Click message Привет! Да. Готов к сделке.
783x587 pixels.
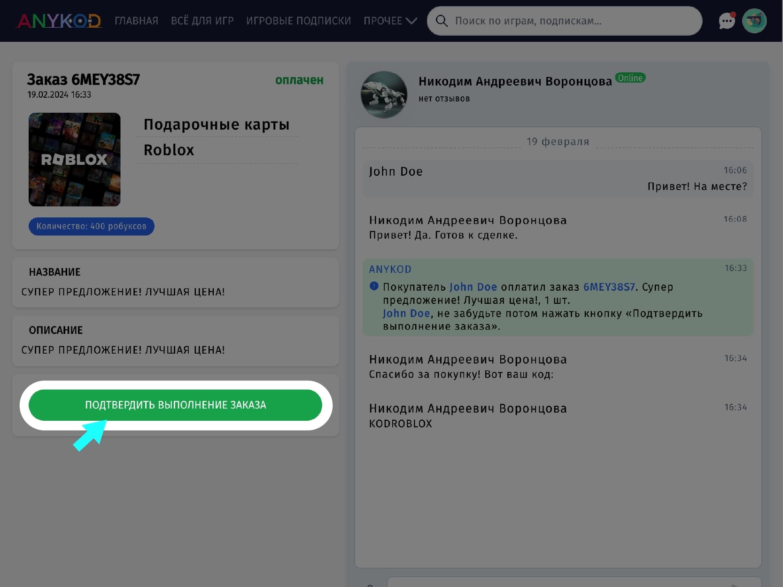[443, 235]
